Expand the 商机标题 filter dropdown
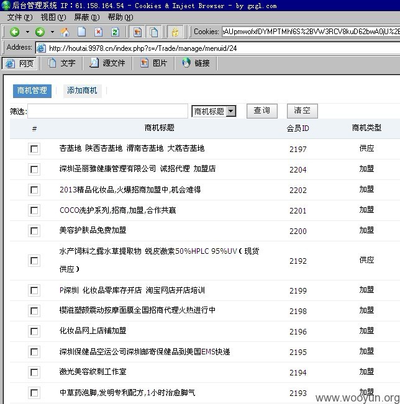Image resolution: width=400 pixels, height=404 pixels. [x=214, y=111]
